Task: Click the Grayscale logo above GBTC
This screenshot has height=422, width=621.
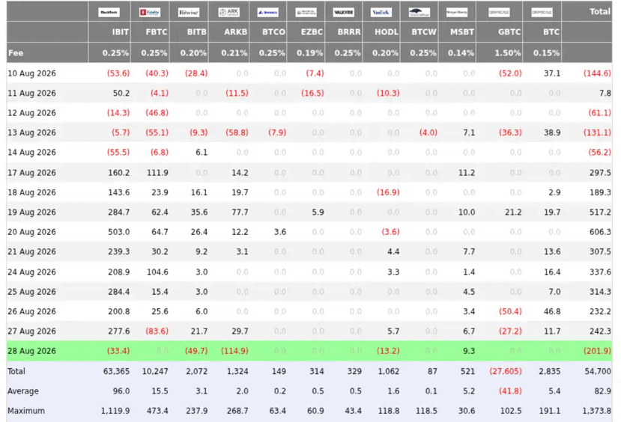Action: [499, 12]
